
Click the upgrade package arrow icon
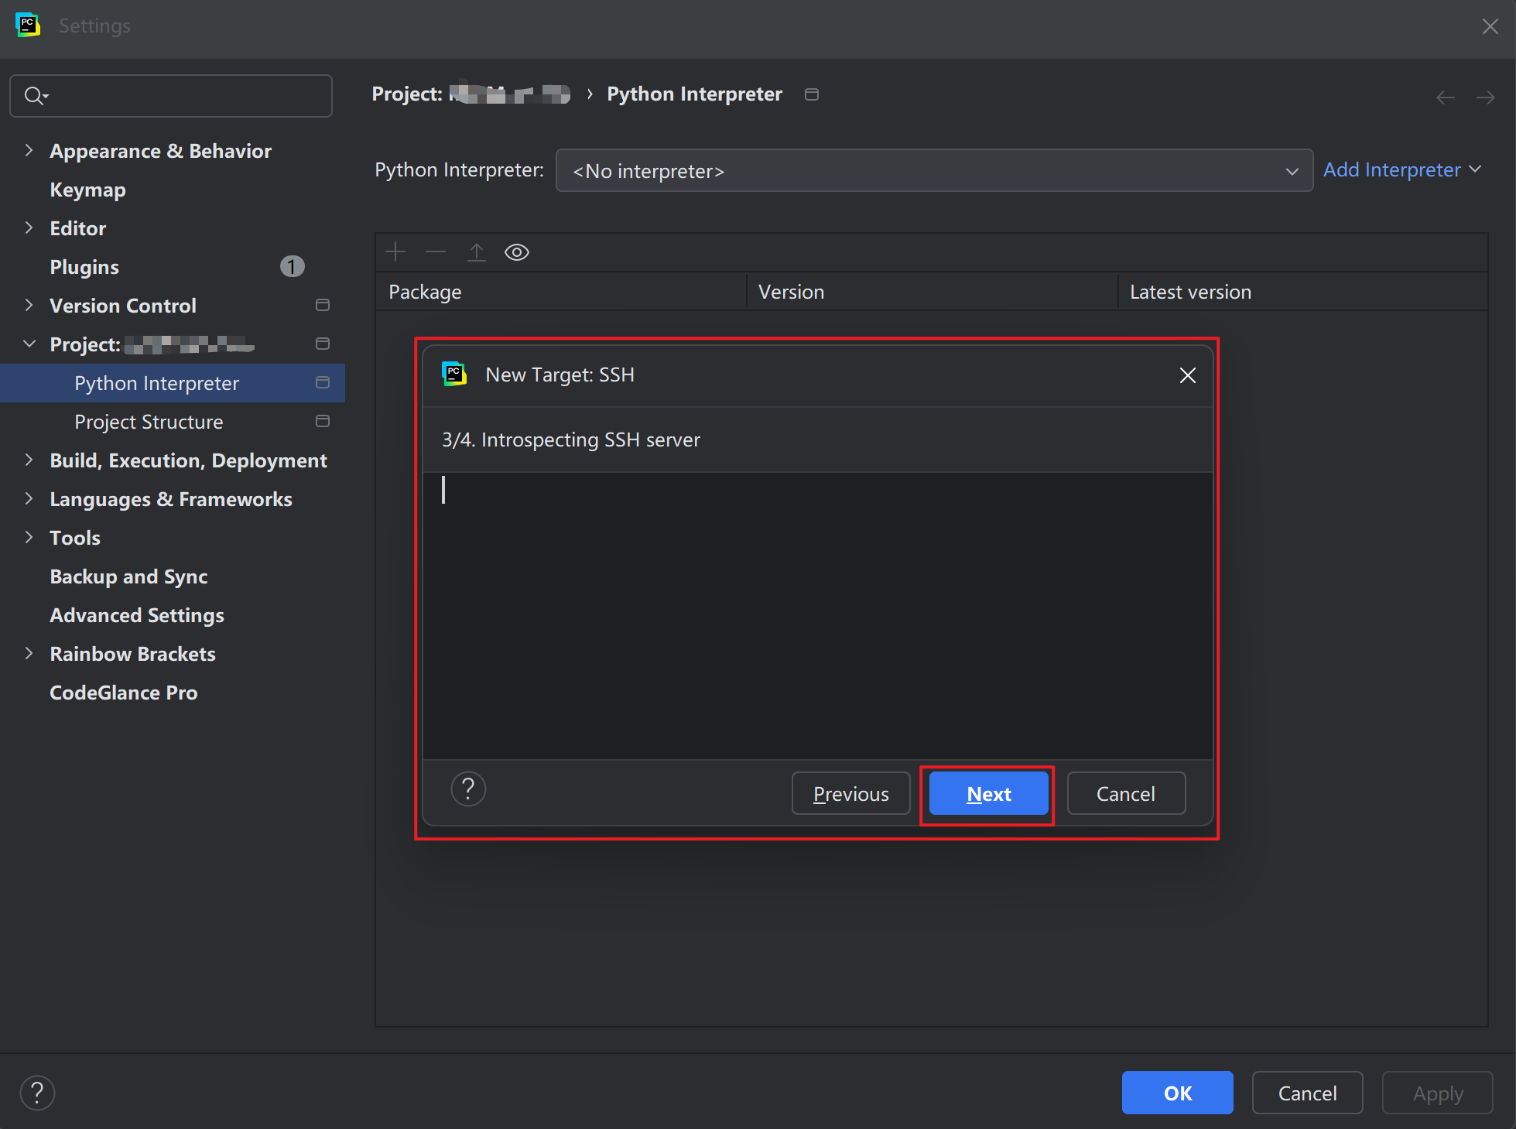(x=477, y=252)
